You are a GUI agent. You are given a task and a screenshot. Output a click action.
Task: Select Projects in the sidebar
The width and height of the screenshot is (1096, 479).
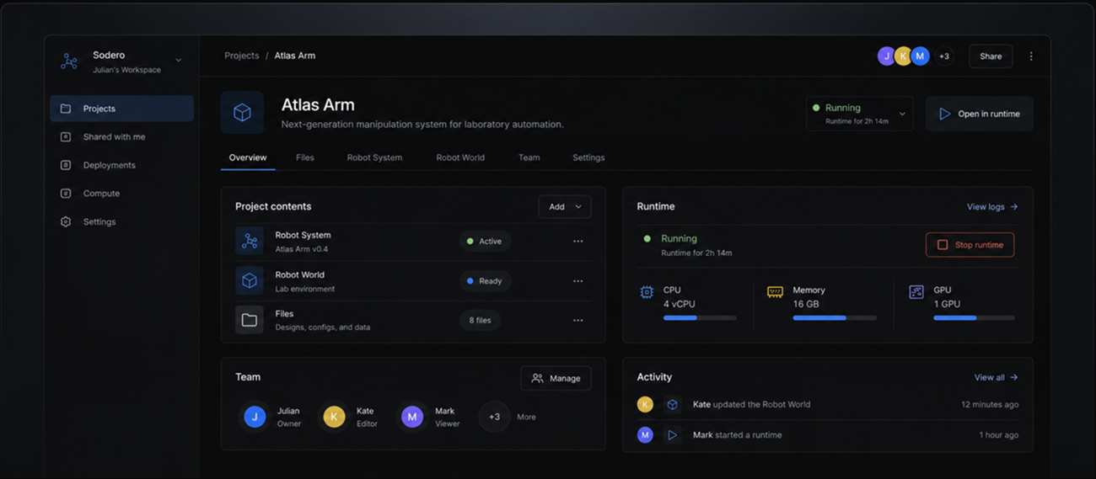[x=121, y=109]
